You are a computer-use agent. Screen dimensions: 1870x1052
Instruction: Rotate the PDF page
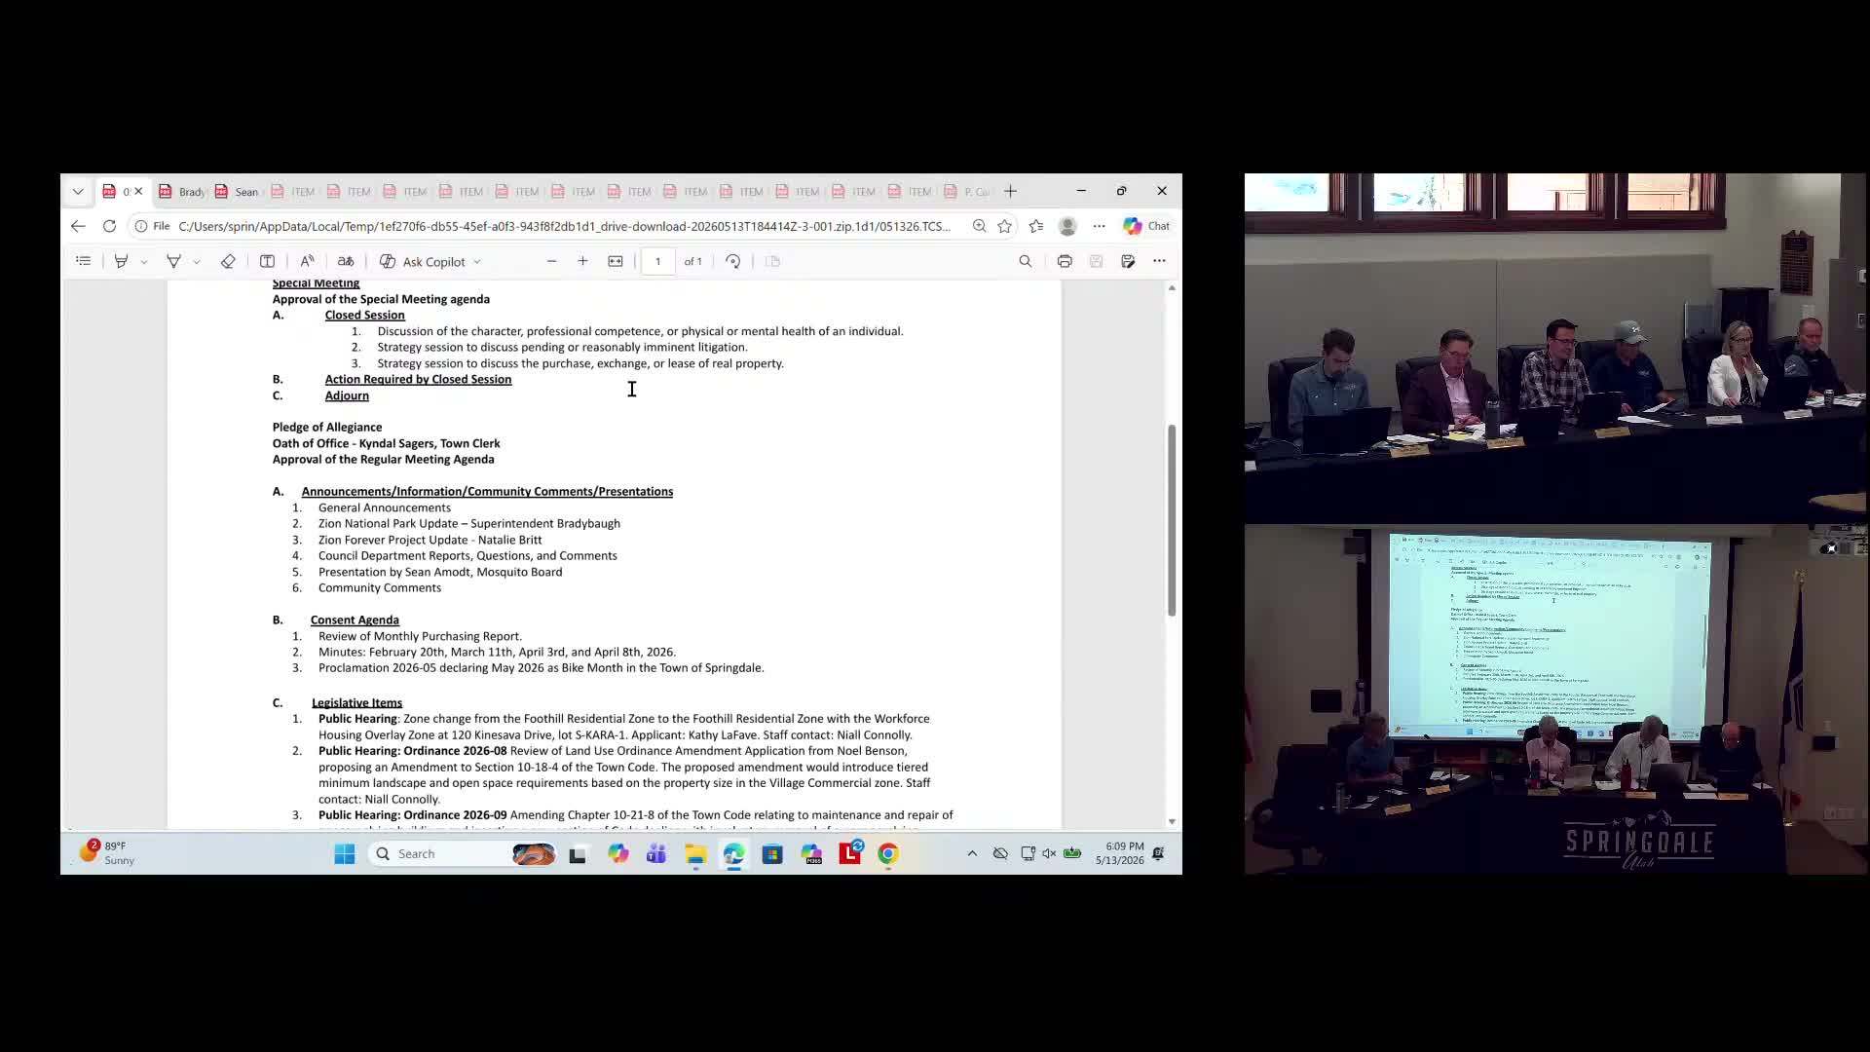point(733,261)
